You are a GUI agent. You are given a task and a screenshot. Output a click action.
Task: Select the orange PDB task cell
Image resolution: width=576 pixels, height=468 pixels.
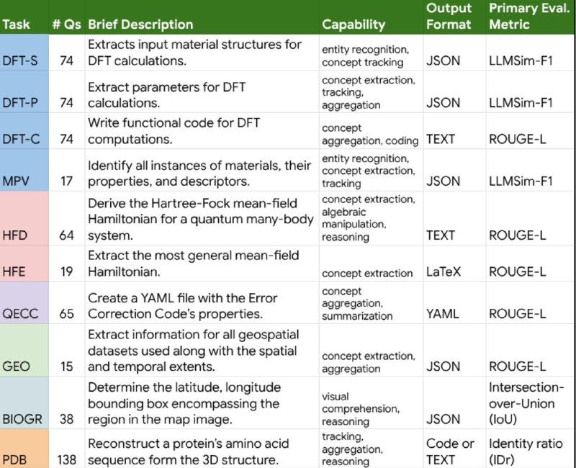coord(24,448)
